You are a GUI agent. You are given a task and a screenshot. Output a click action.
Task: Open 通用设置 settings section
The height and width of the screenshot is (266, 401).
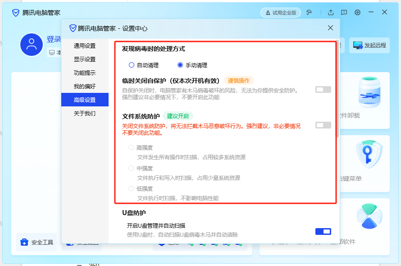[x=85, y=46]
